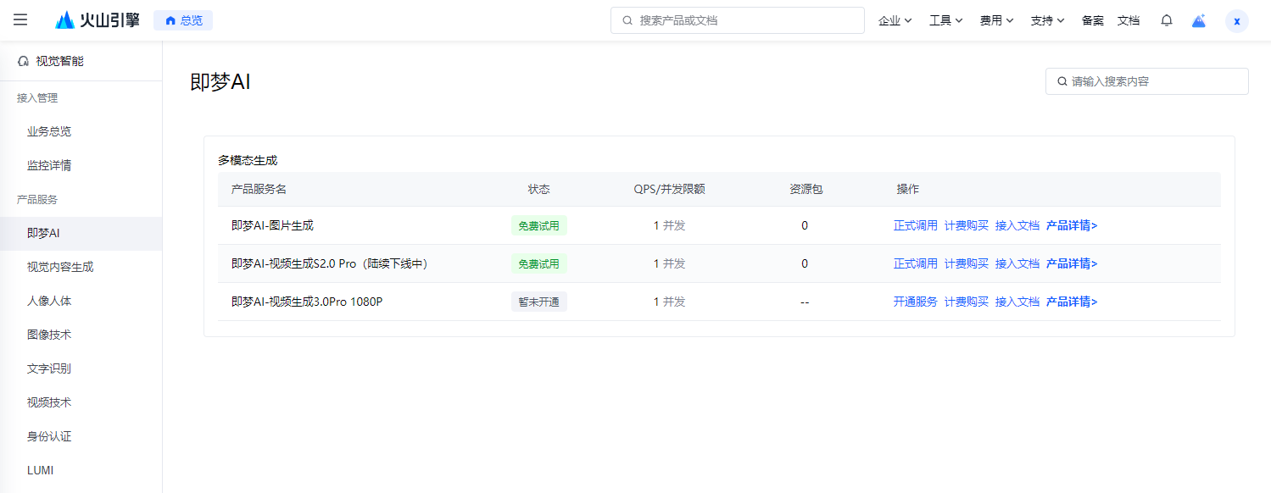1271x493 pixels.
Task: Click the Volcano Engine logo
Action: [x=98, y=20]
